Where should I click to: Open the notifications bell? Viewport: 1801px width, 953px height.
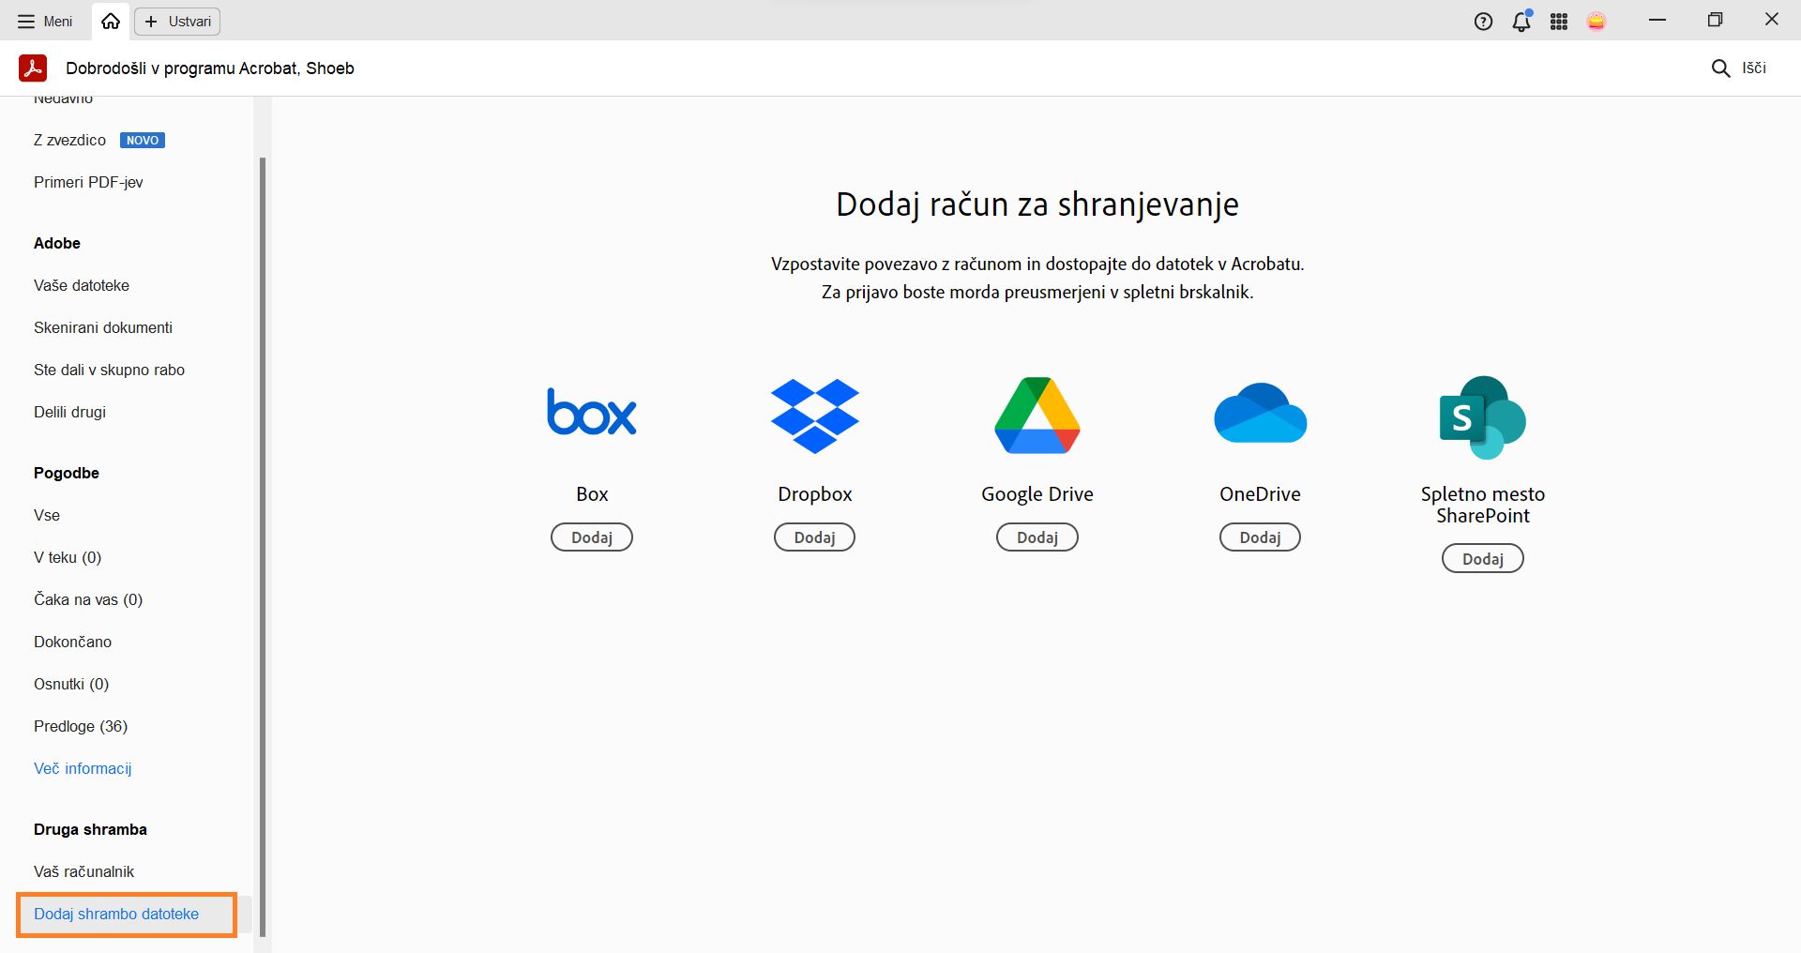click(1521, 21)
